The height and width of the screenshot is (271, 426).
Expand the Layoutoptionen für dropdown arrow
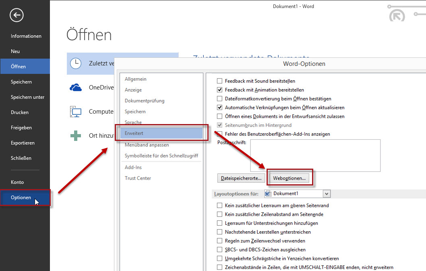coord(327,194)
